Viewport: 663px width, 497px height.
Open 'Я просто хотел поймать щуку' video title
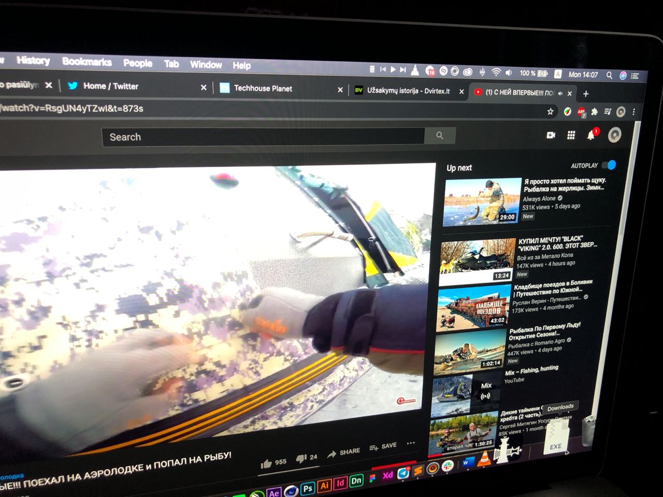click(x=565, y=185)
